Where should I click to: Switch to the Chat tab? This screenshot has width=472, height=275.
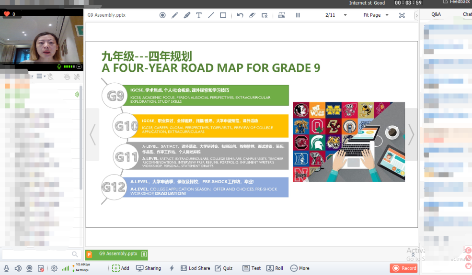click(467, 14)
